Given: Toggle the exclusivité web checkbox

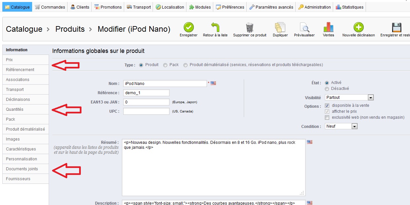Looking at the screenshot, I should coord(327,117).
